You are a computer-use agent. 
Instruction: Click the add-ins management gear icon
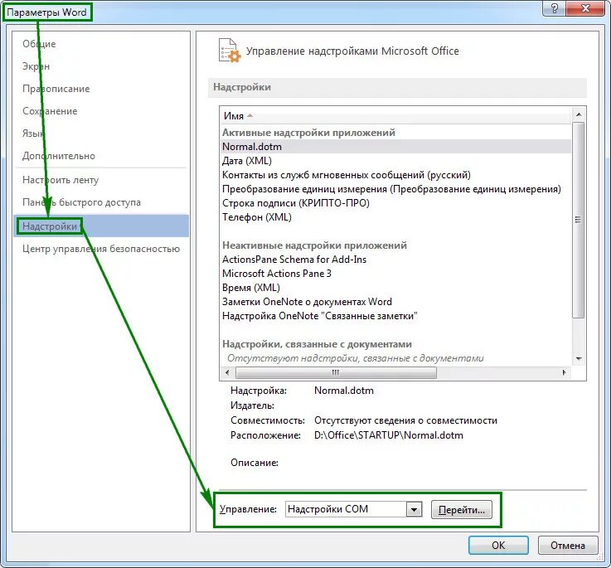(230, 51)
